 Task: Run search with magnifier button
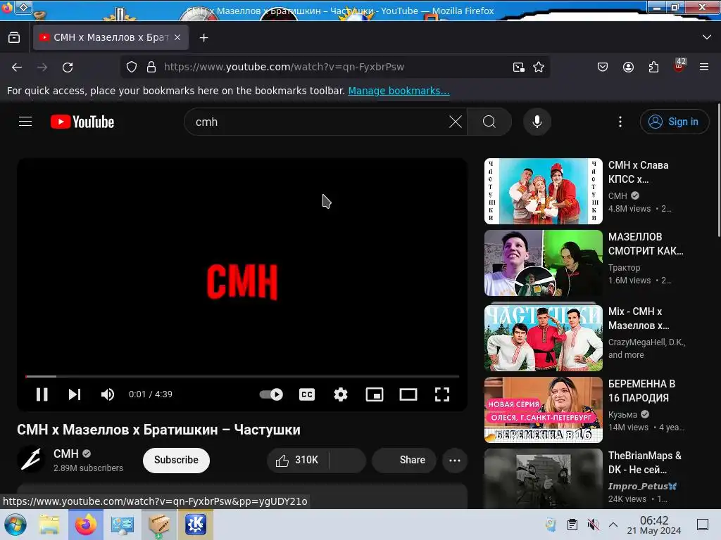pyautogui.click(x=489, y=122)
